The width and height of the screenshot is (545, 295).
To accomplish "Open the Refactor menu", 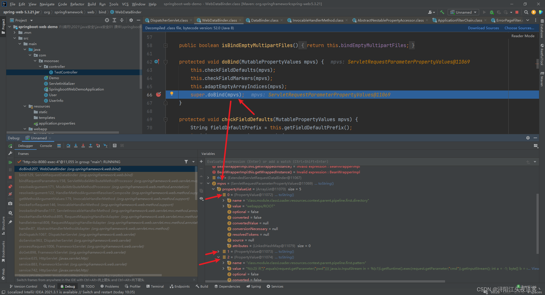I will click(x=77, y=4).
